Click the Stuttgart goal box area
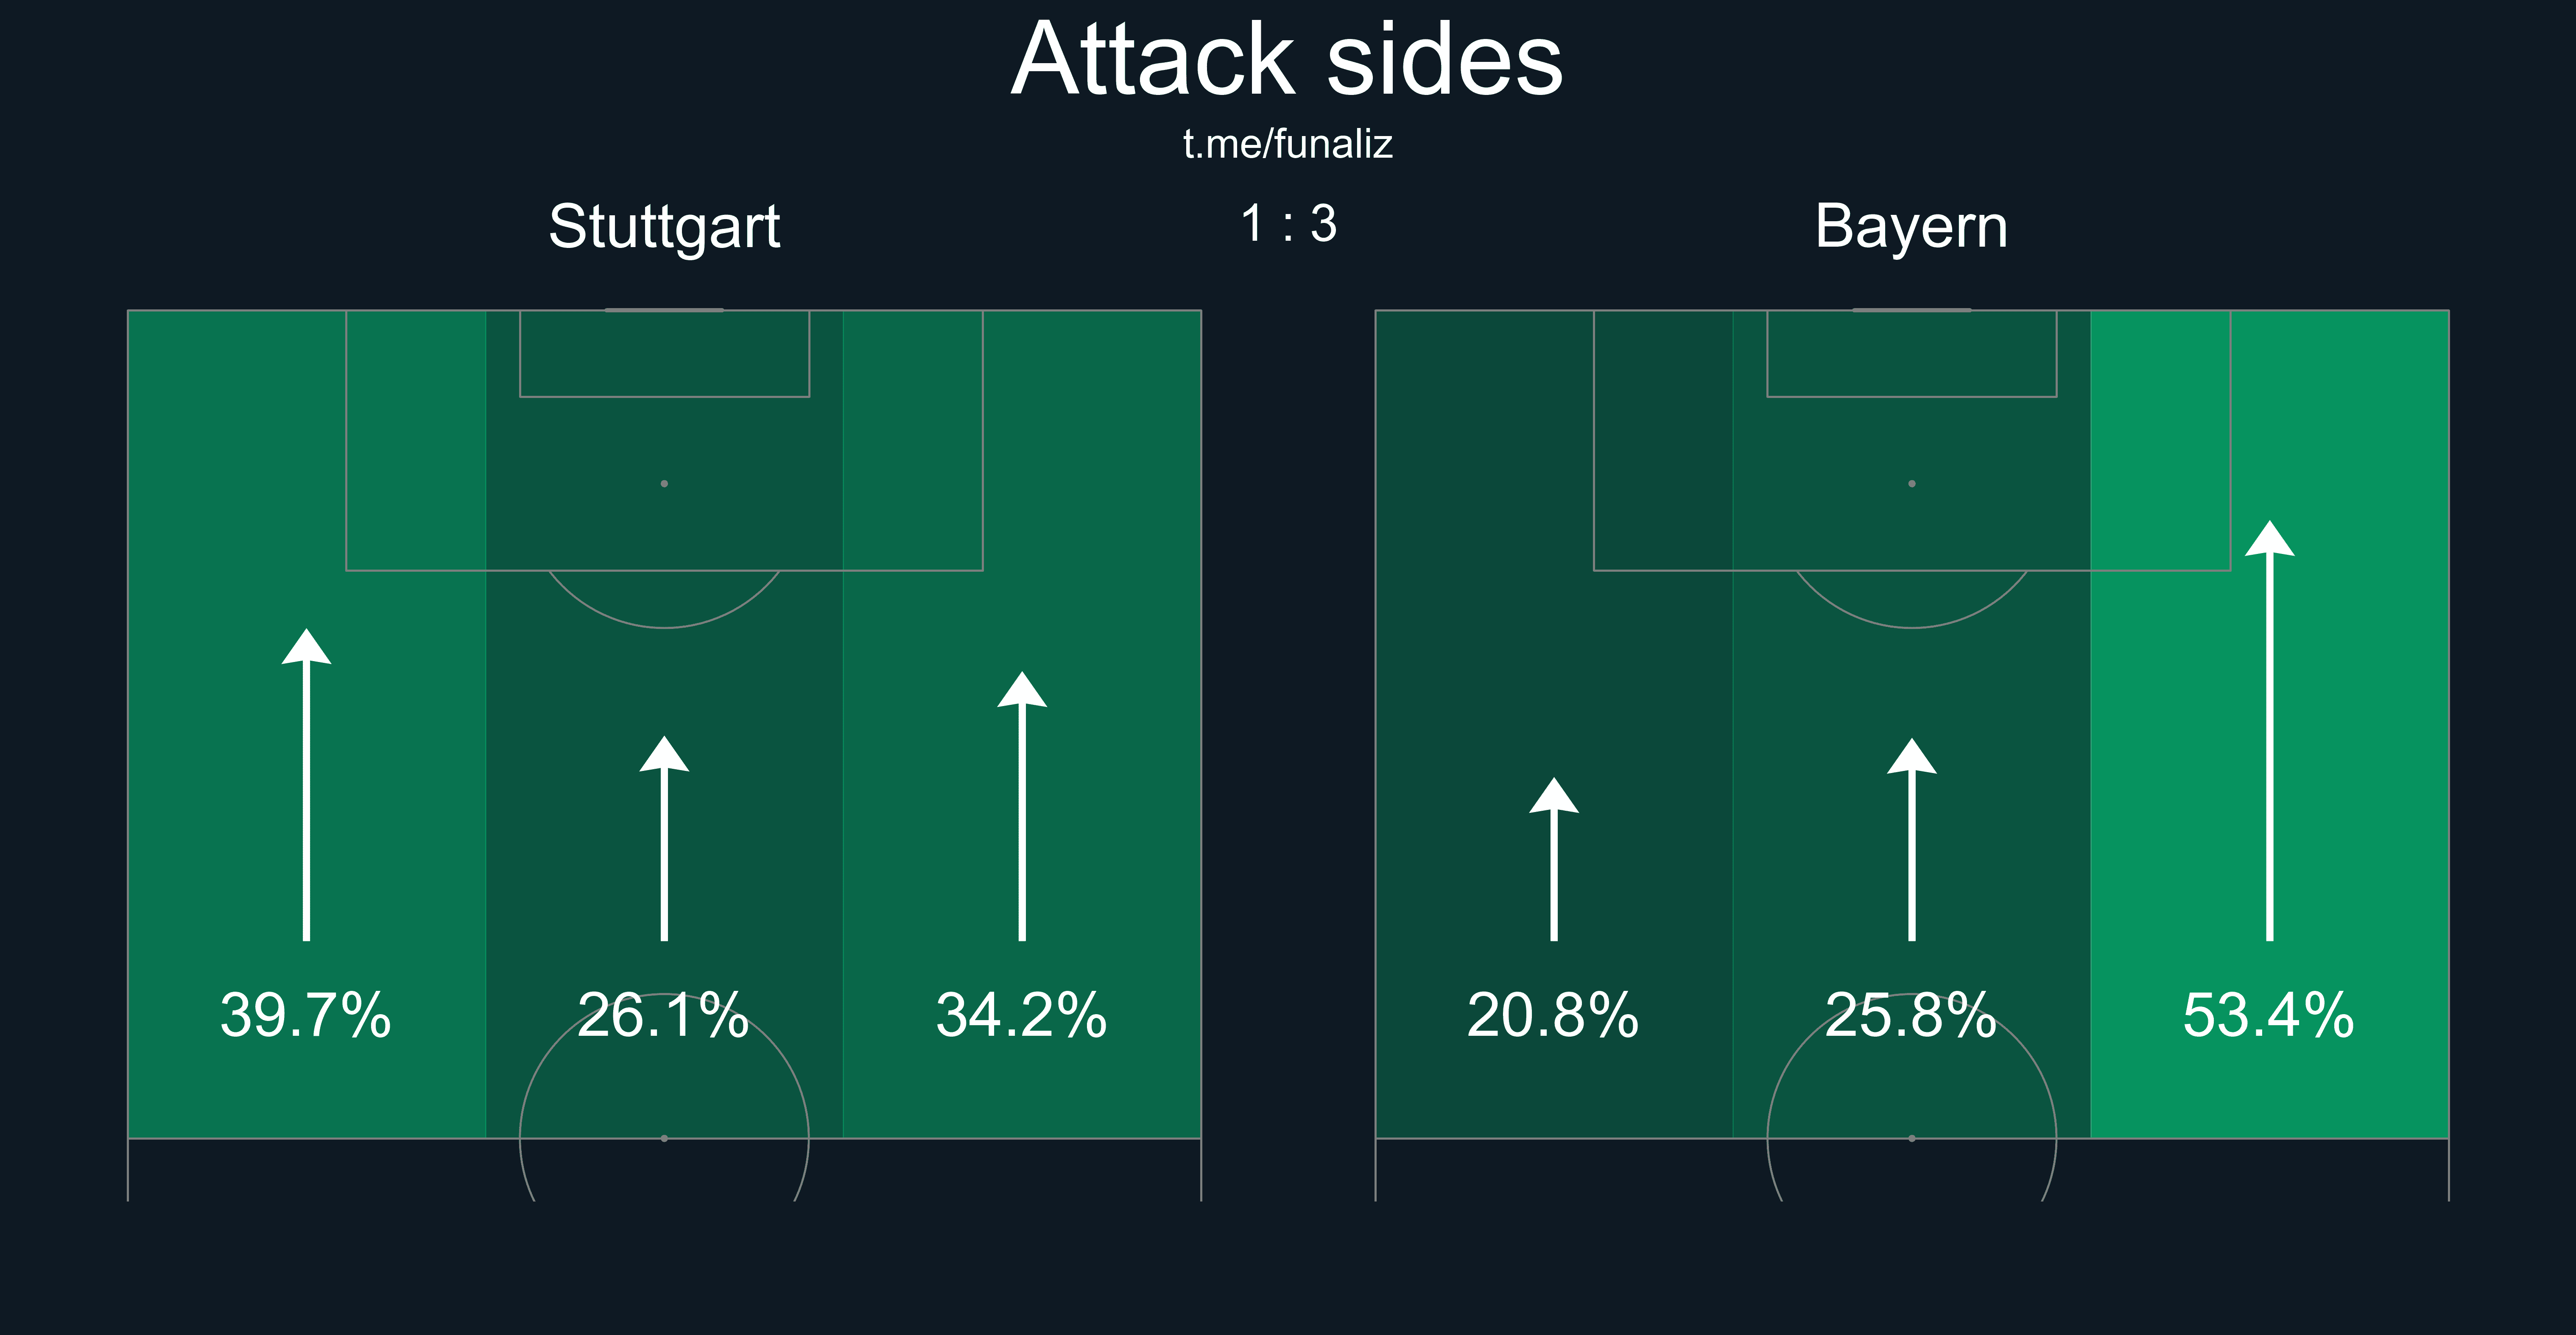The image size is (2576, 1335). point(664,354)
